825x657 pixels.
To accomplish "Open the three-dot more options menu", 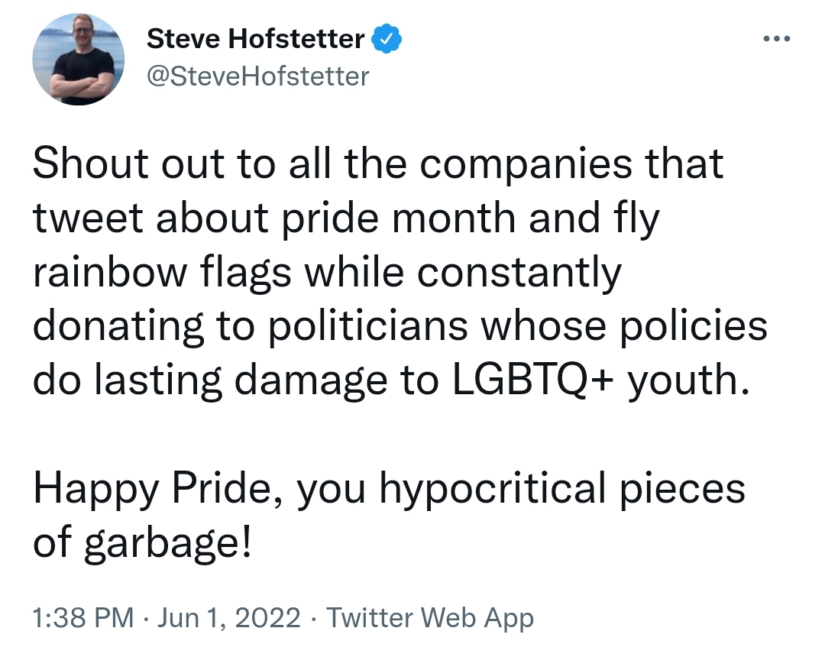I will click(777, 38).
